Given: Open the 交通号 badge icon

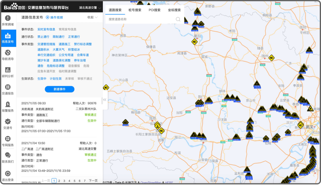Looking at the screenshot, I should coord(8,122).
